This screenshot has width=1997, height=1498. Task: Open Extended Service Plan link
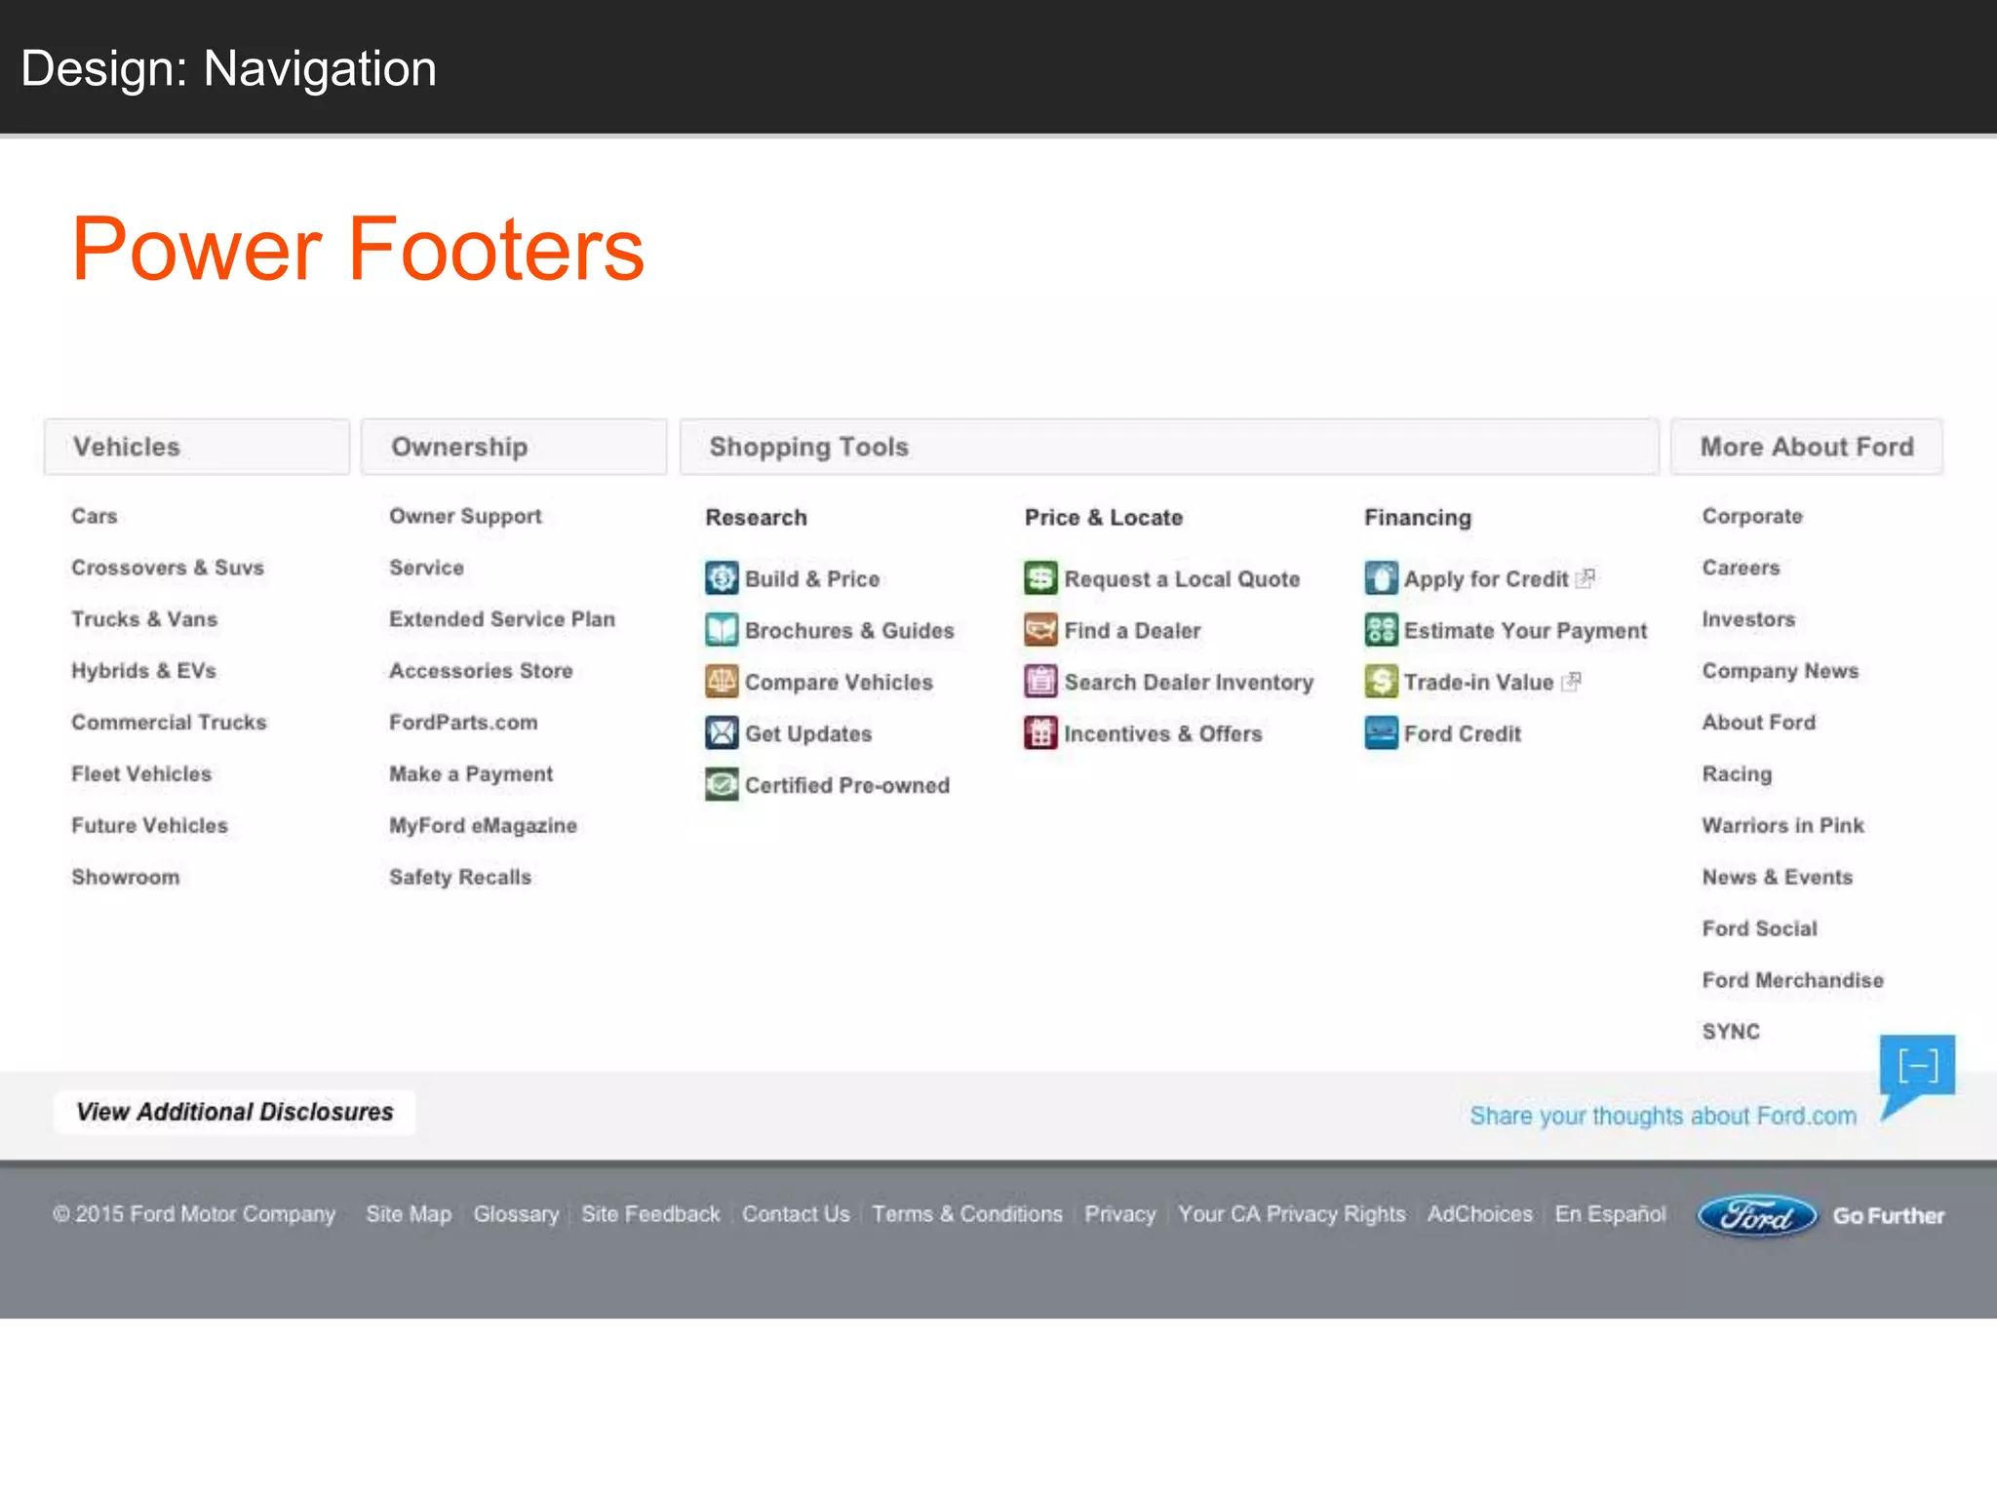(x=502, y=619)
